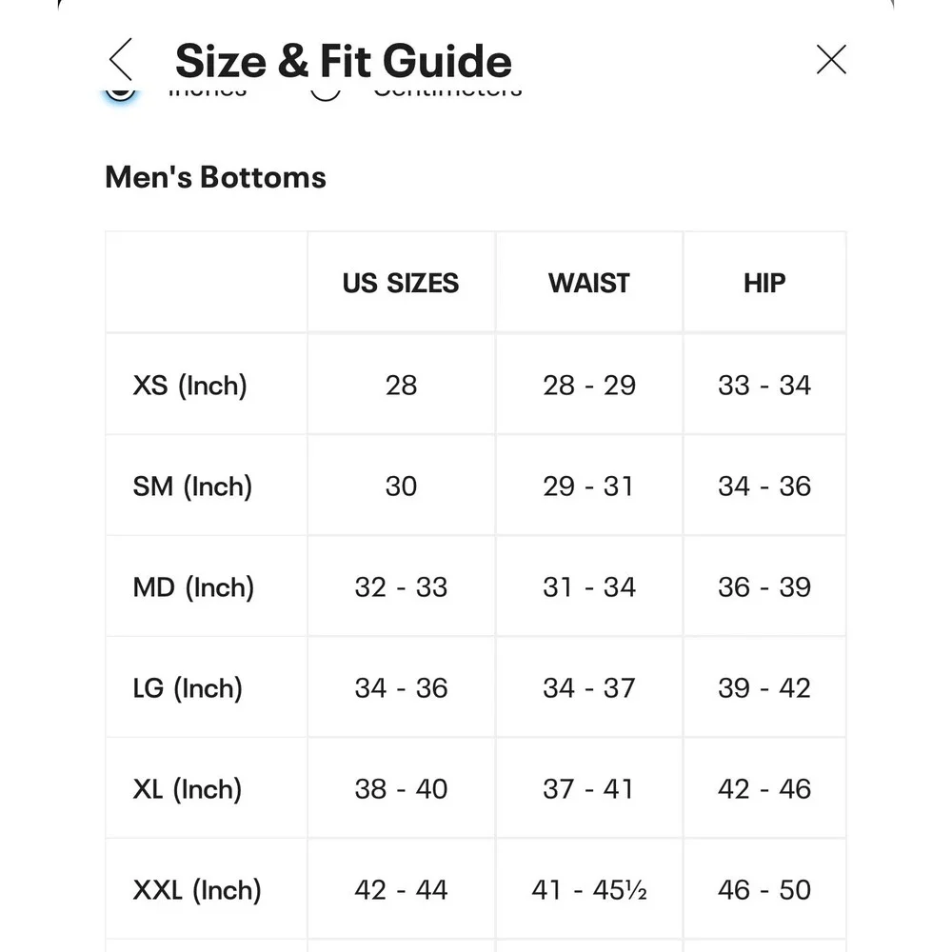The width and height of the screenshot is (952, 952).
Task: Click the 39 - 42 hip cell
Action: 764,688
